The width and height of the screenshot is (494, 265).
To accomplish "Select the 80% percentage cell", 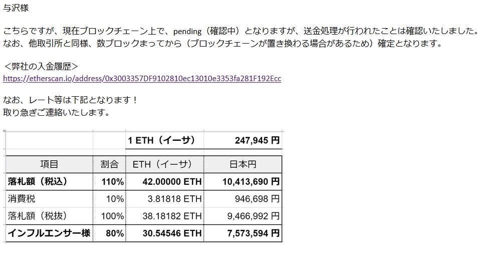I will point(109,233).
